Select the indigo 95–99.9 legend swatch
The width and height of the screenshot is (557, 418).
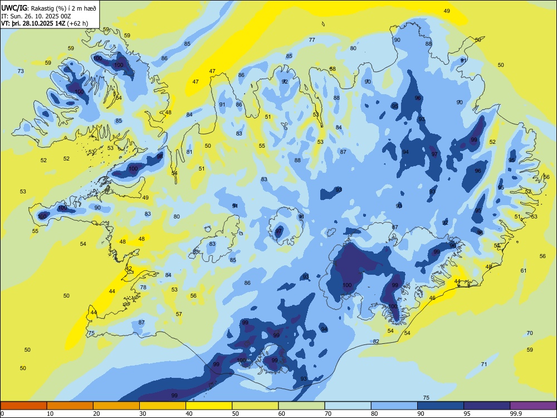point(487,406)
